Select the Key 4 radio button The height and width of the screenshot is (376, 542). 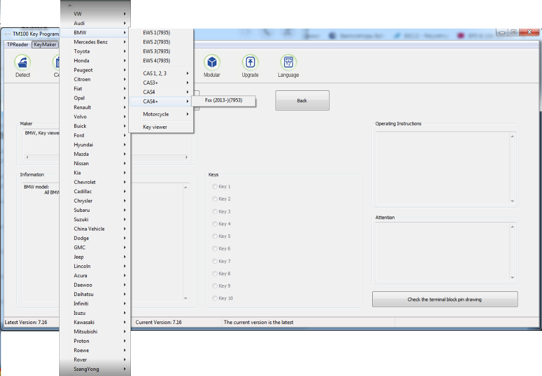(x=214, y=224)
